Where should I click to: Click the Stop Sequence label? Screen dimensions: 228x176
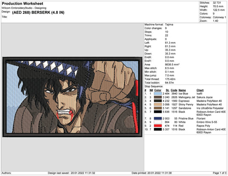154,86
